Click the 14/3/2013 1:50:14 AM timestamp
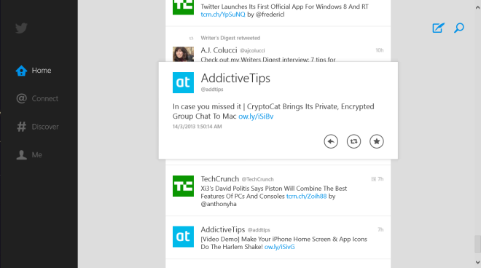The image size is (481, 268). pyautogui.click(x=198, y=126)
